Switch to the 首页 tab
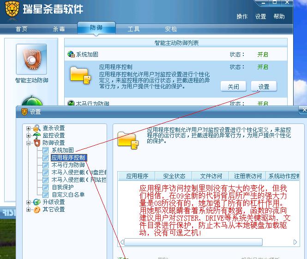This screenshot has width=307, height=259. pyautogui.click(x=22, y=29)
